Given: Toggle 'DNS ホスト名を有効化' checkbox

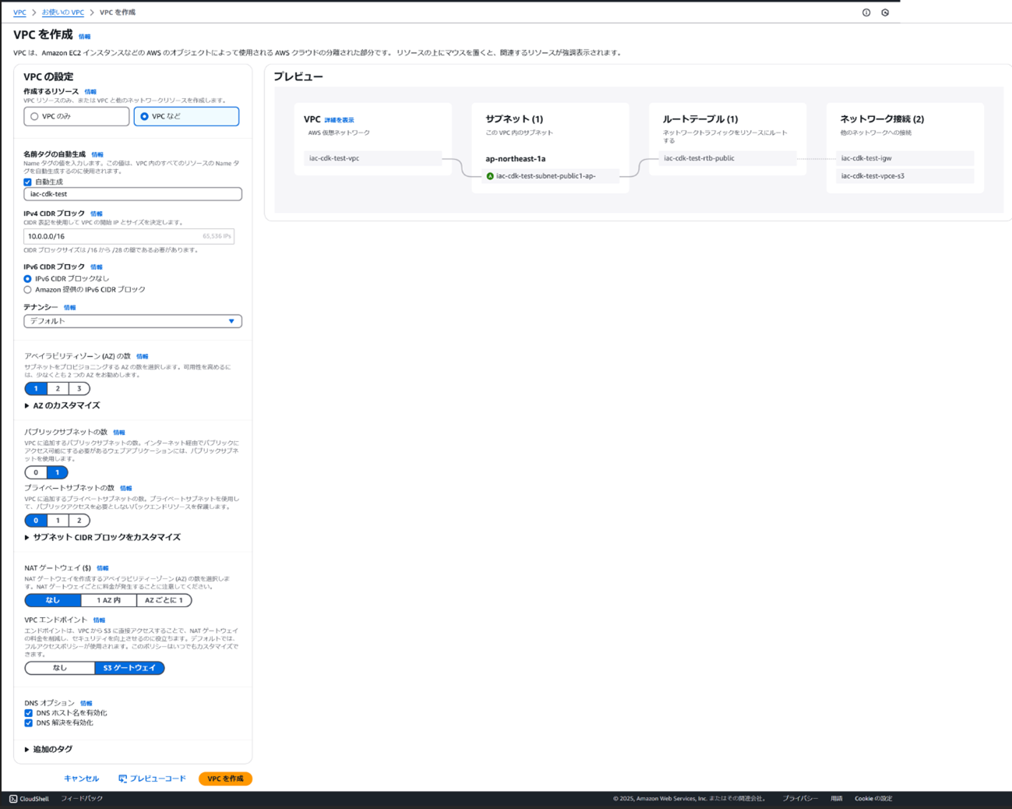Looking at the screenshot, I should click(29, 713).
